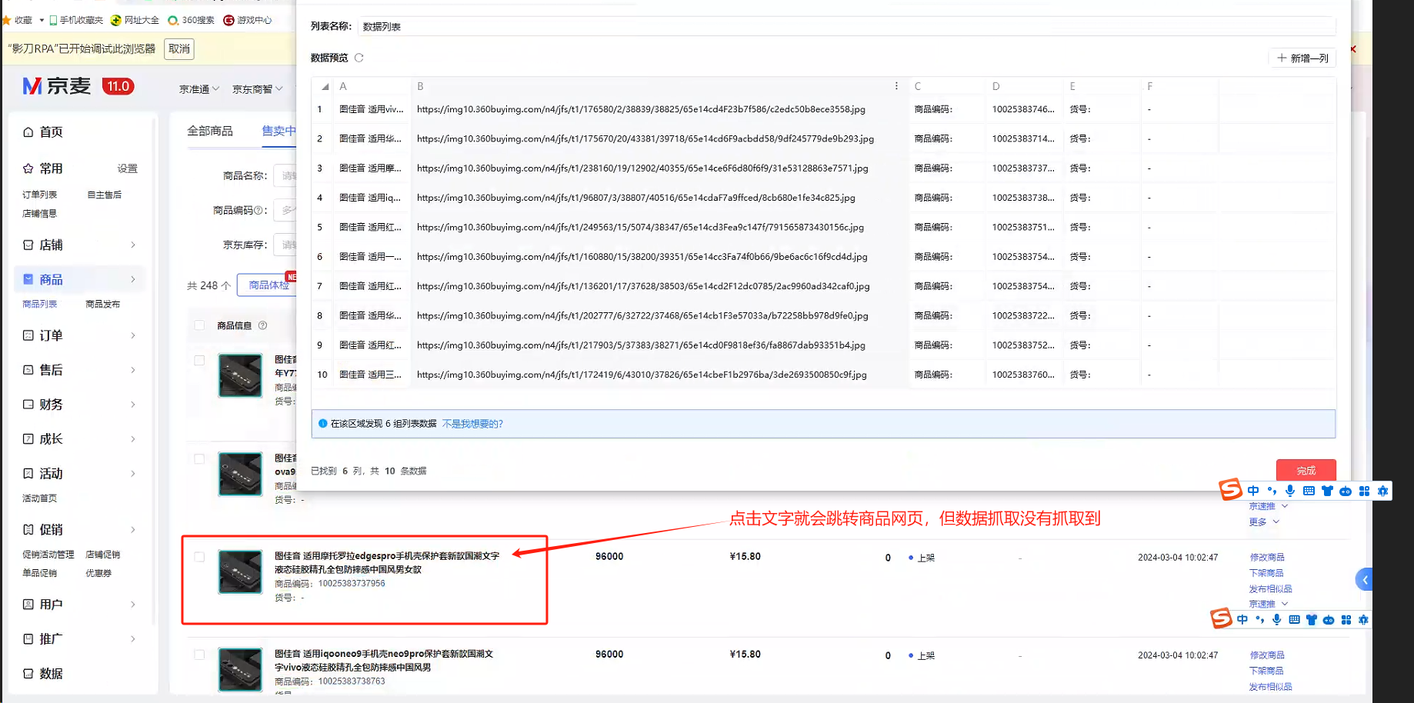Click the help icon next to 商品信息

tap(262, 325)
